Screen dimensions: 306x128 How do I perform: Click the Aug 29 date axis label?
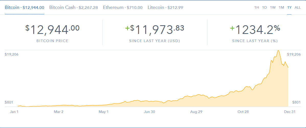pyautogui.click(x=196, y=112)
